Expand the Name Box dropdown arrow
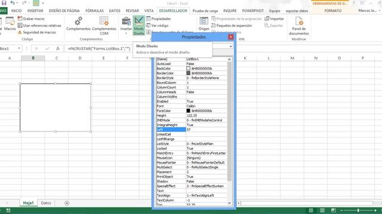The image size is (382, 214). (x=19, y=49)
